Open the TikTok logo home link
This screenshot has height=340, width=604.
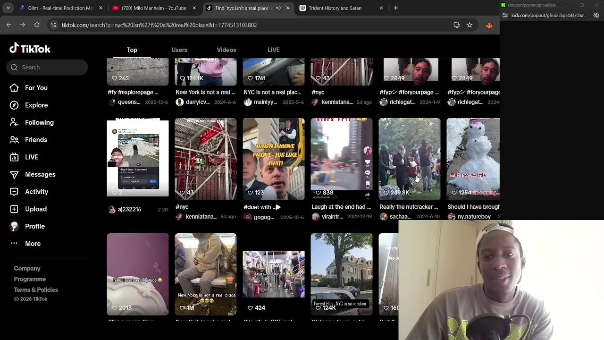coord(30,49)
